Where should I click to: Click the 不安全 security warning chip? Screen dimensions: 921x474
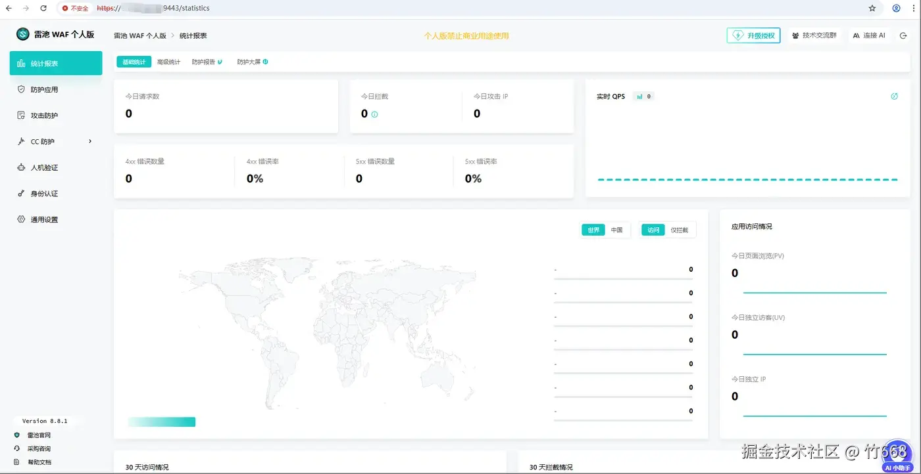click(76, 9)
